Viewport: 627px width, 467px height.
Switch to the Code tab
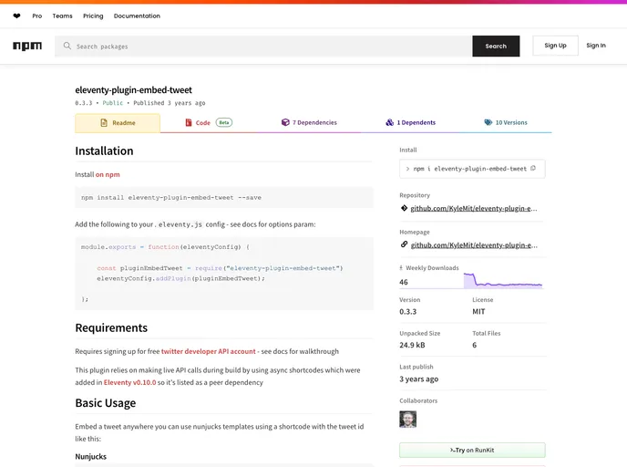coord(209,122)
